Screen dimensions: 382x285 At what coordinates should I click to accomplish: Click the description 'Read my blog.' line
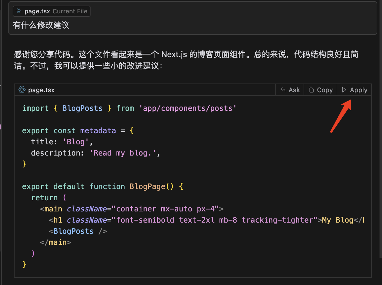click(x=95, y=153)
